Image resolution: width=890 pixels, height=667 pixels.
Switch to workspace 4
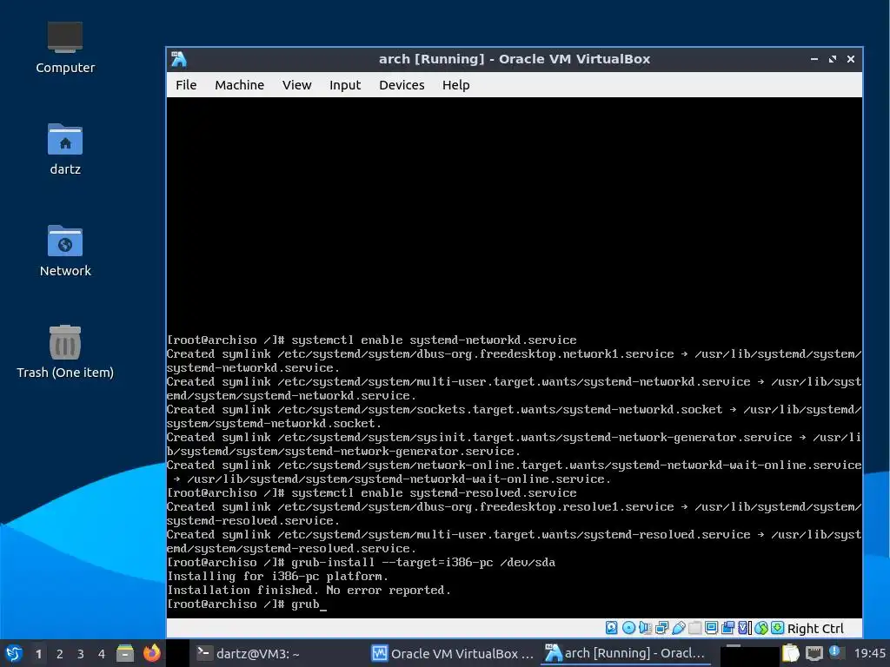102,654
